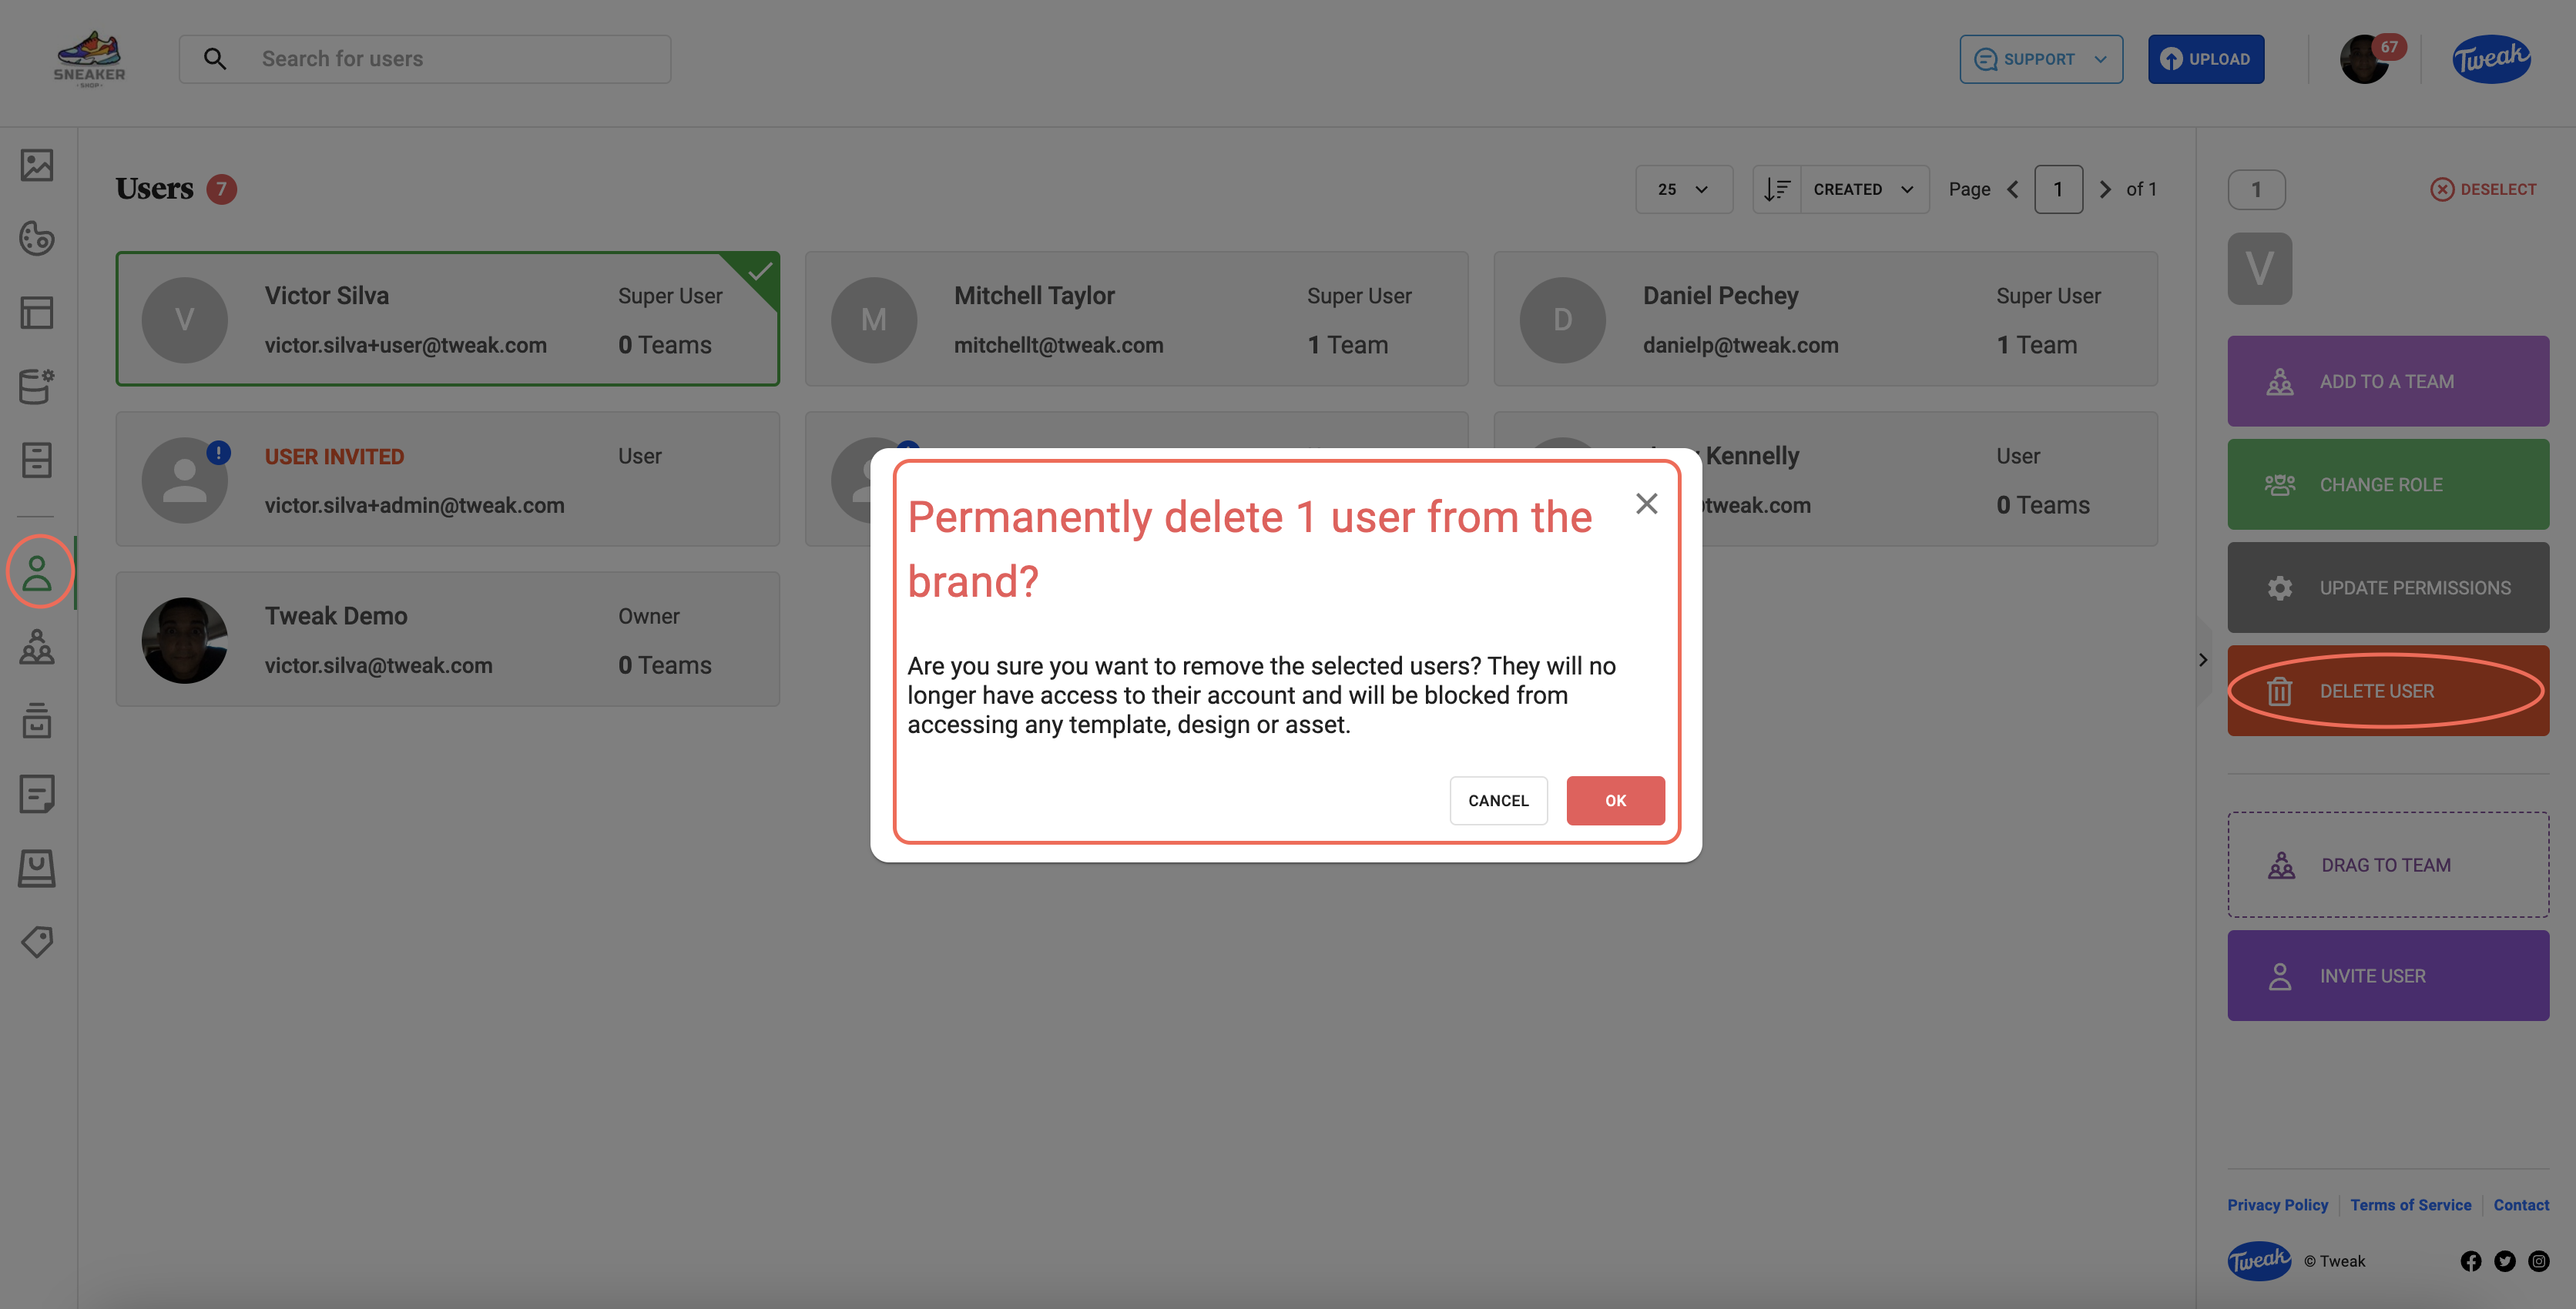Click the Facebook icon in footer
Screen dimensions: 2576x1309
(x=2470, y=1261)
